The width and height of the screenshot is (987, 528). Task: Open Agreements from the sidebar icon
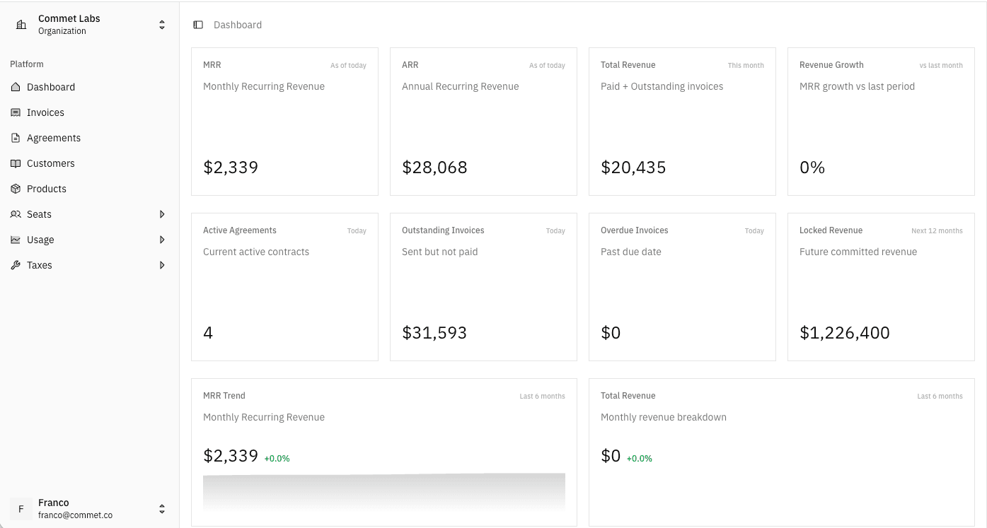pos(16,137)
